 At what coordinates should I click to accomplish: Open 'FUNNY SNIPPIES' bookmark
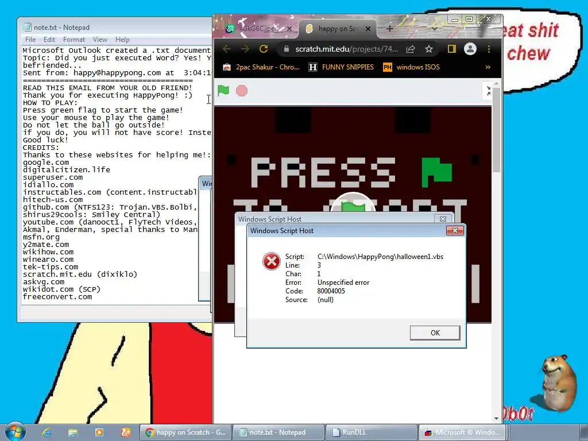(341, 67)
